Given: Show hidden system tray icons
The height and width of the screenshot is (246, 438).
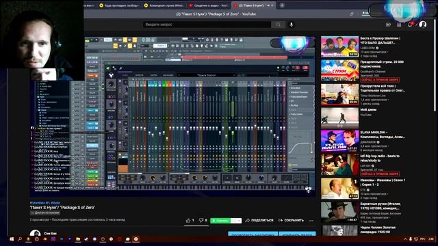Looking at the screenshot, I should coord(405,239).
